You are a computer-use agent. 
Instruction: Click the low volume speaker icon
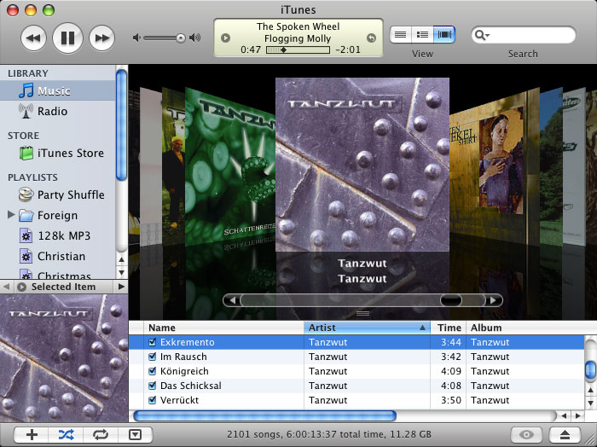[136, 38]
